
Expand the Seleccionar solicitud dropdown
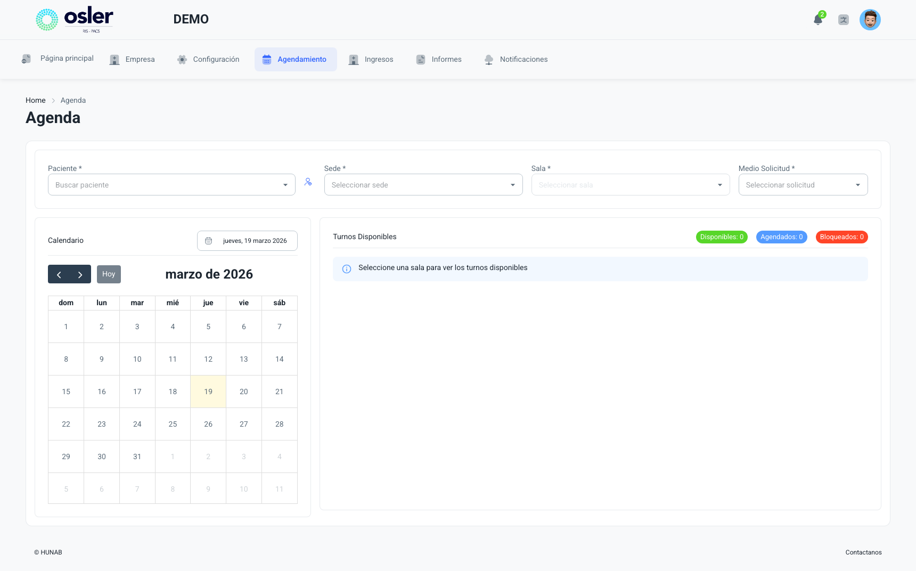pos(803,185)
